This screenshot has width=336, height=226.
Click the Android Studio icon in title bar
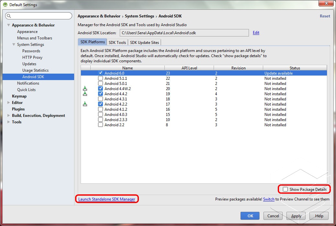pyautogui.click(x=5, y=5)
